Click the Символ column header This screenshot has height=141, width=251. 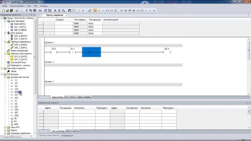[x=60, y=20]
